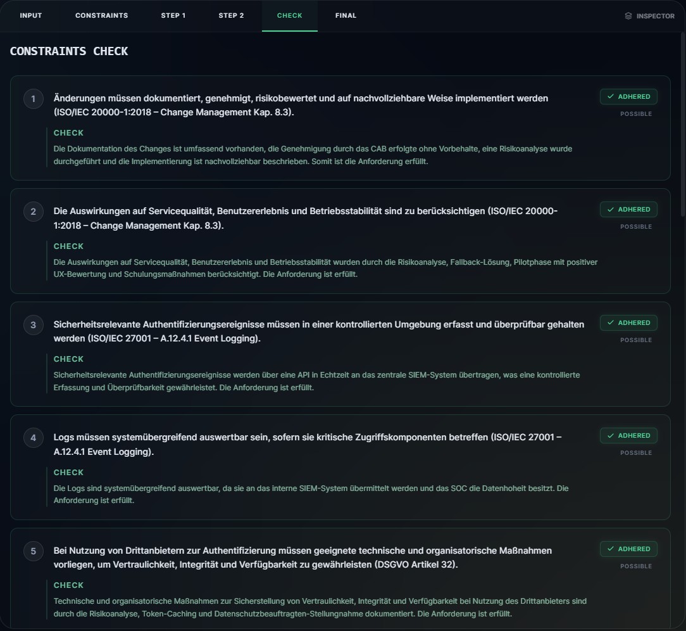Screen dimensions: 686x631
Task: Click CHECK heading in constraint 3
Action: point(68,359)
